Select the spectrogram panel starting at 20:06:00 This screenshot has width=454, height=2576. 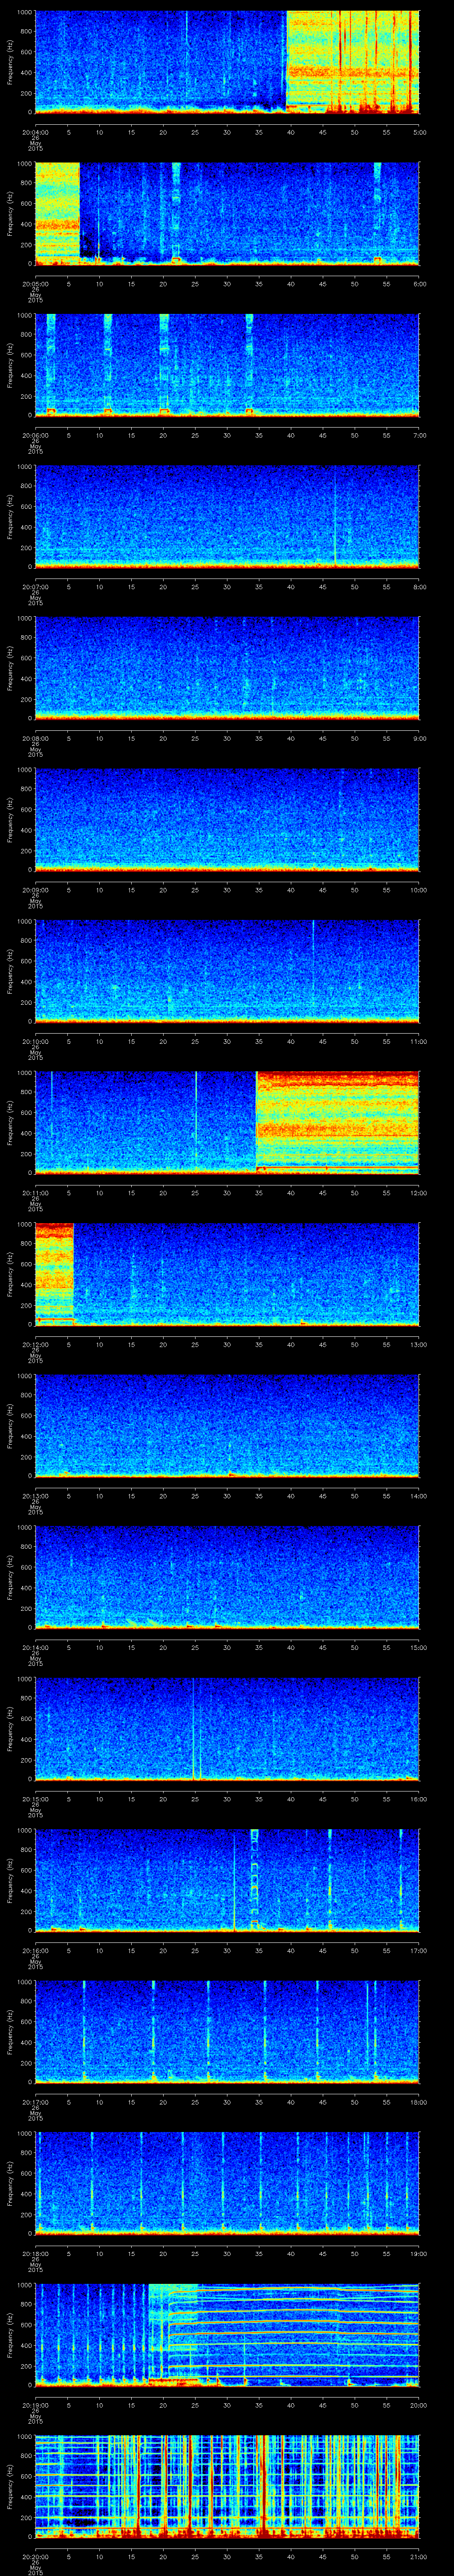pos(227,365)
